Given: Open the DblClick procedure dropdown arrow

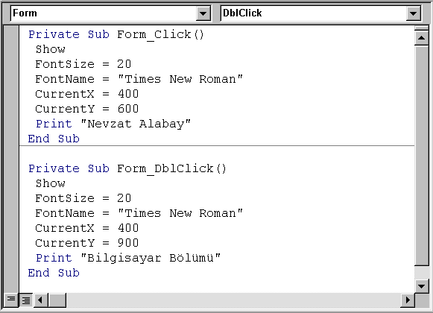Looking at the screenshot, I should [413, 13].
